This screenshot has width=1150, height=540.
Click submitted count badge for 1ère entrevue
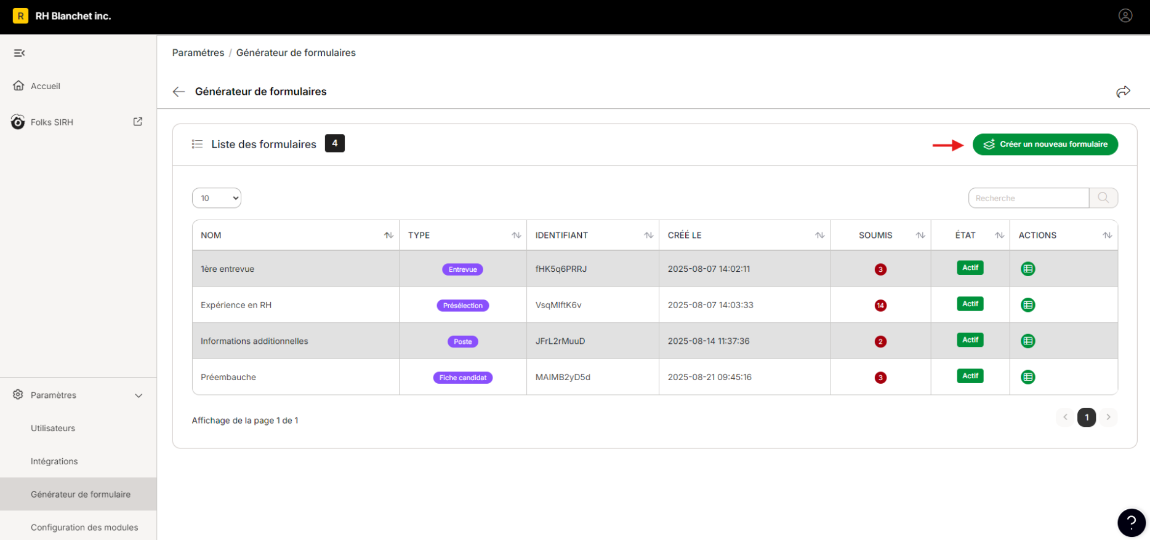pyautogui.click(x=880, y=269)
